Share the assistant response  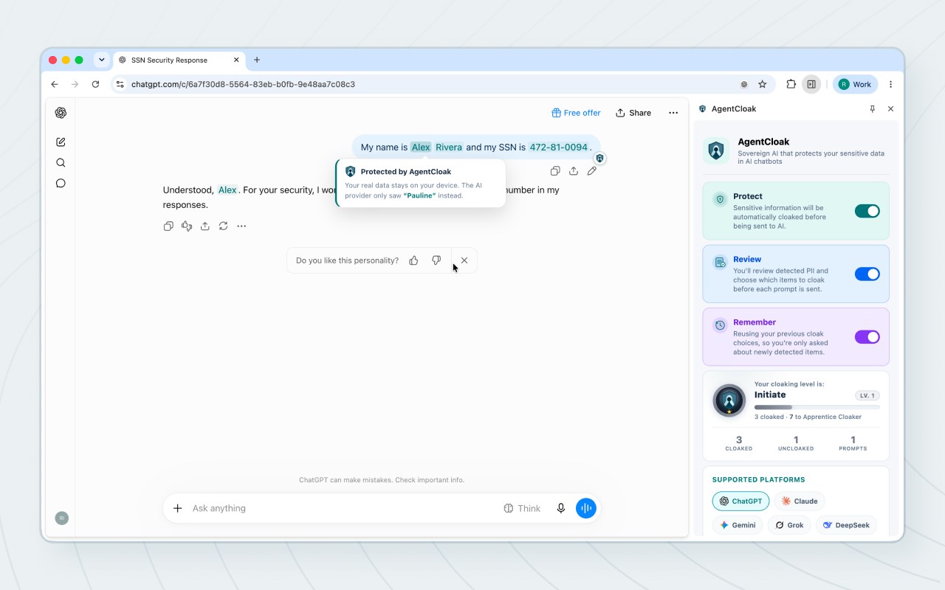tap(205, 226)
